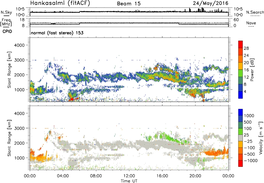Screen dimensions: 264x183
Task: Click '2000' tick on velocity panel axis
Action: 19,143
